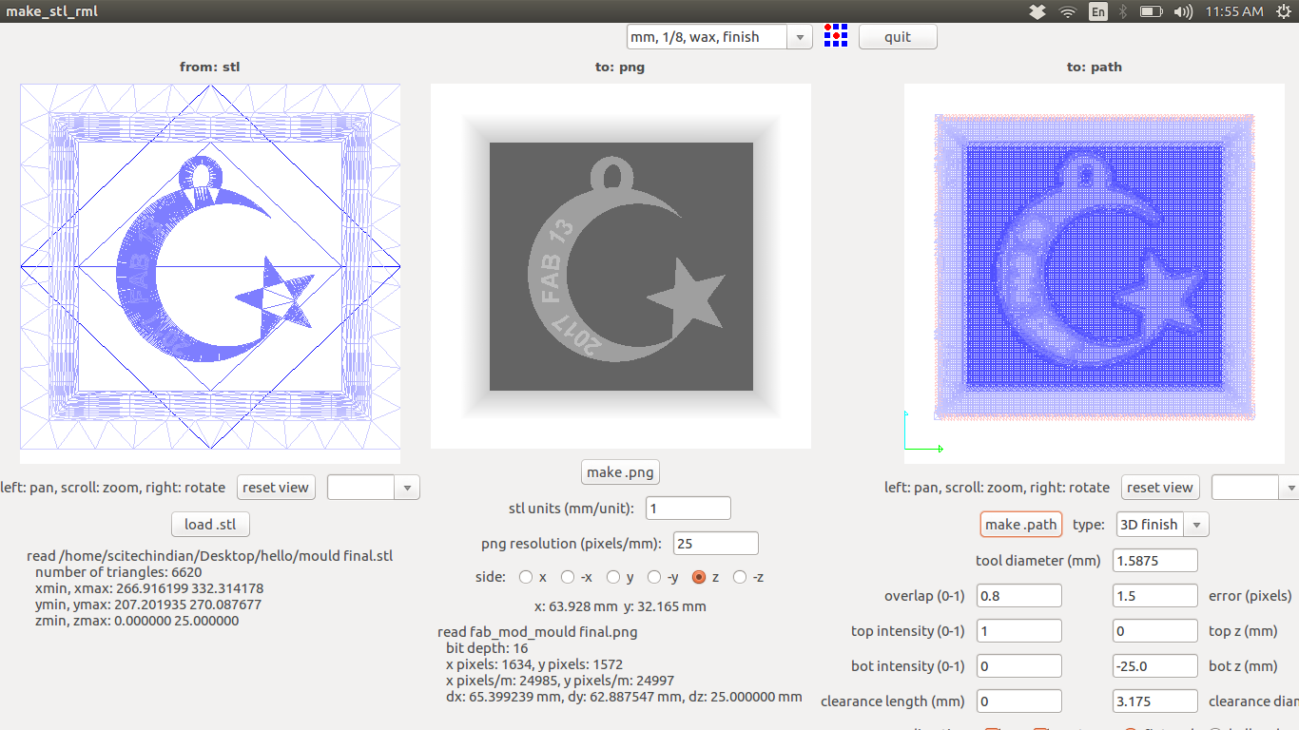The width and height of the screenshot is (1299, 730).
Task: Click the grayscale PNG height map preview
Action: pos(621,266)
